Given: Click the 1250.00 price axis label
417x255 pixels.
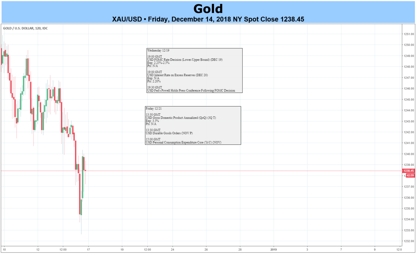Looking at the screenshot, I should pyautogui.click(x=408, y=45).
